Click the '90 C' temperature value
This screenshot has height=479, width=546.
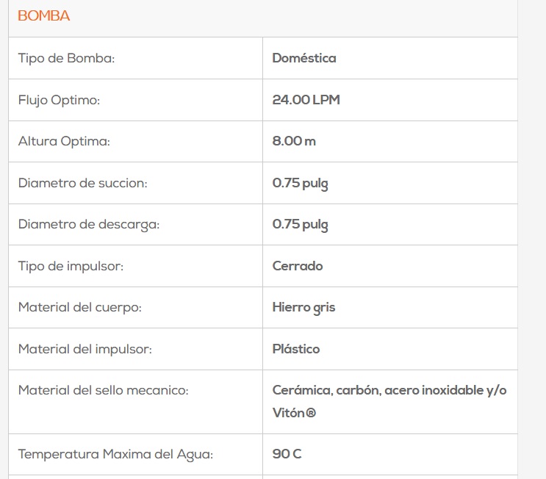(x=287, y=454)
